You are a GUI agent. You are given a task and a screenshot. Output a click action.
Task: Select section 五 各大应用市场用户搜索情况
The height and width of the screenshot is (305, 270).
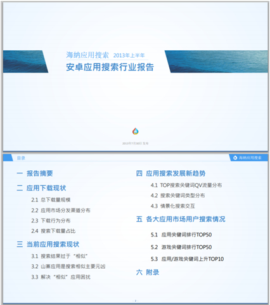click(181, 219)
